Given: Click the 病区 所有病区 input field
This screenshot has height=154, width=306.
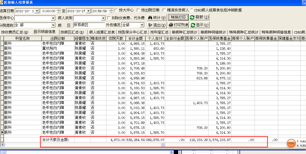Looking at the screenshot, I should (89, 25).
